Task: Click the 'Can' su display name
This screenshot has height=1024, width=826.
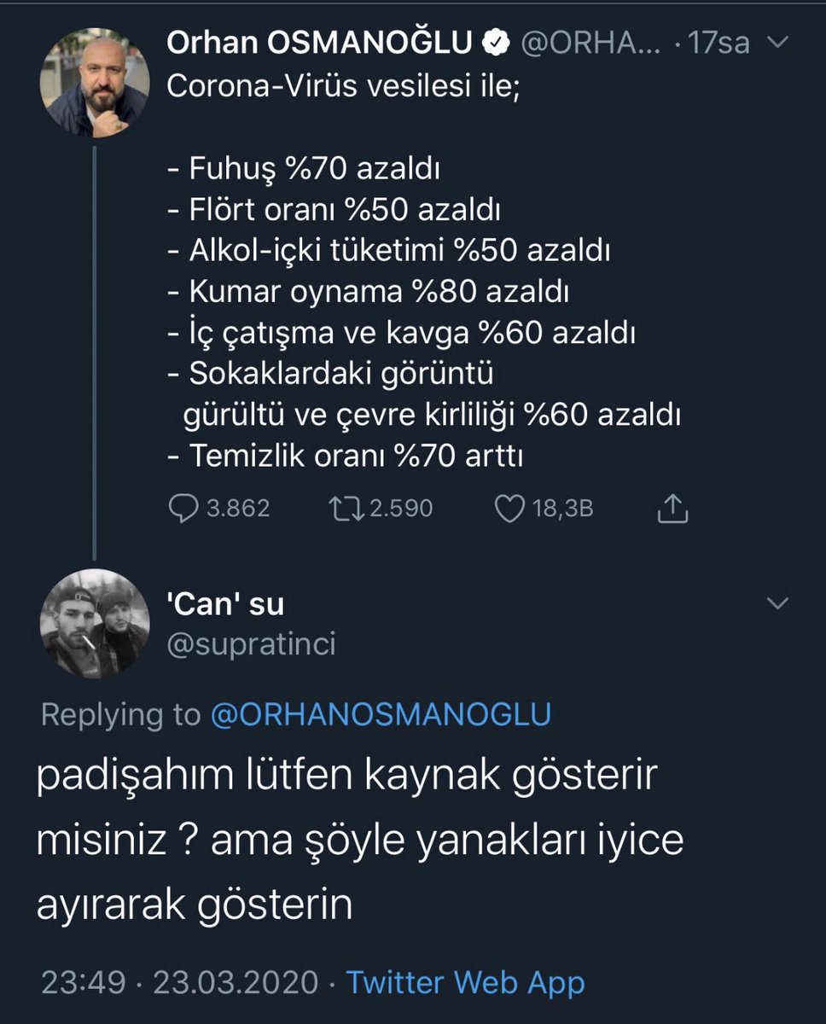Action: (x=225, y=604)
